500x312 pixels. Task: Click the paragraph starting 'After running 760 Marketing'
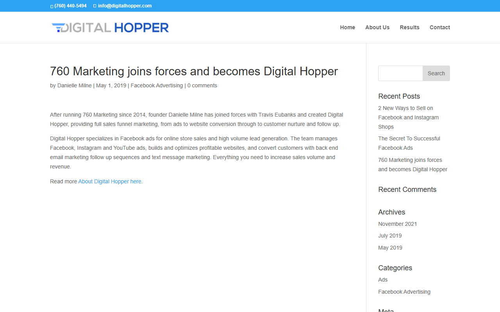[196, 119]
